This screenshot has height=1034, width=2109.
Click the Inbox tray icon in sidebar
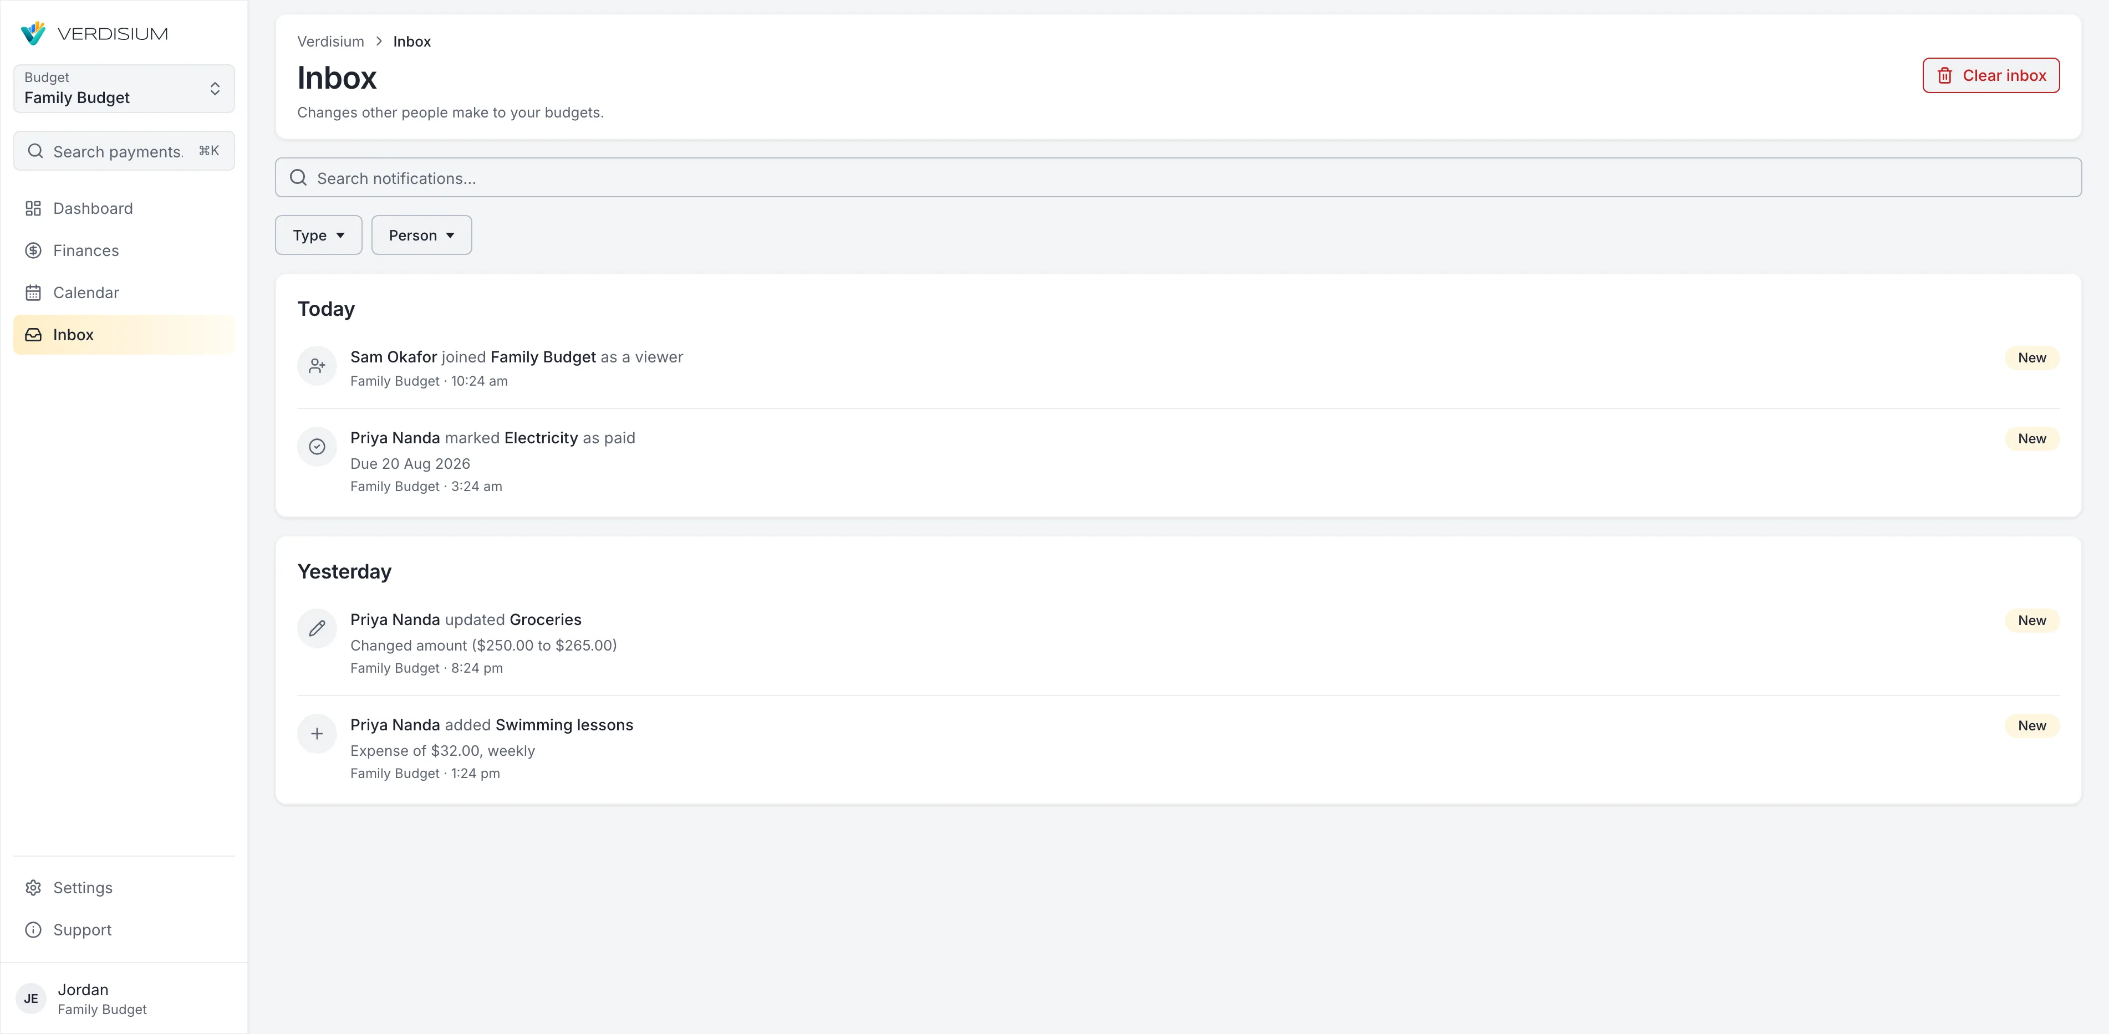pos(33,335)
